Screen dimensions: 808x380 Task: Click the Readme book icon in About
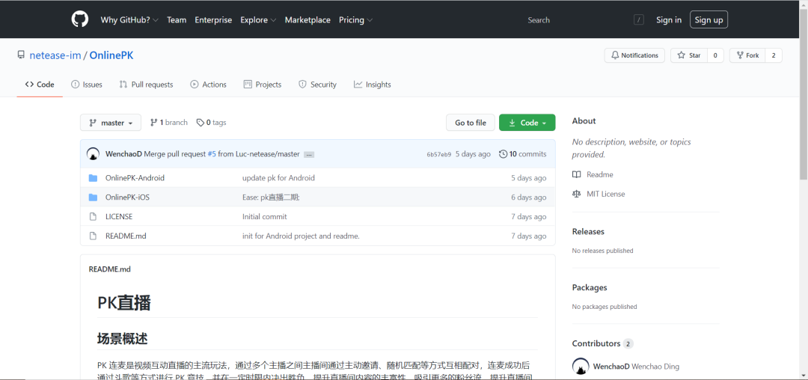pyautogui.click(x=577, y=174)
